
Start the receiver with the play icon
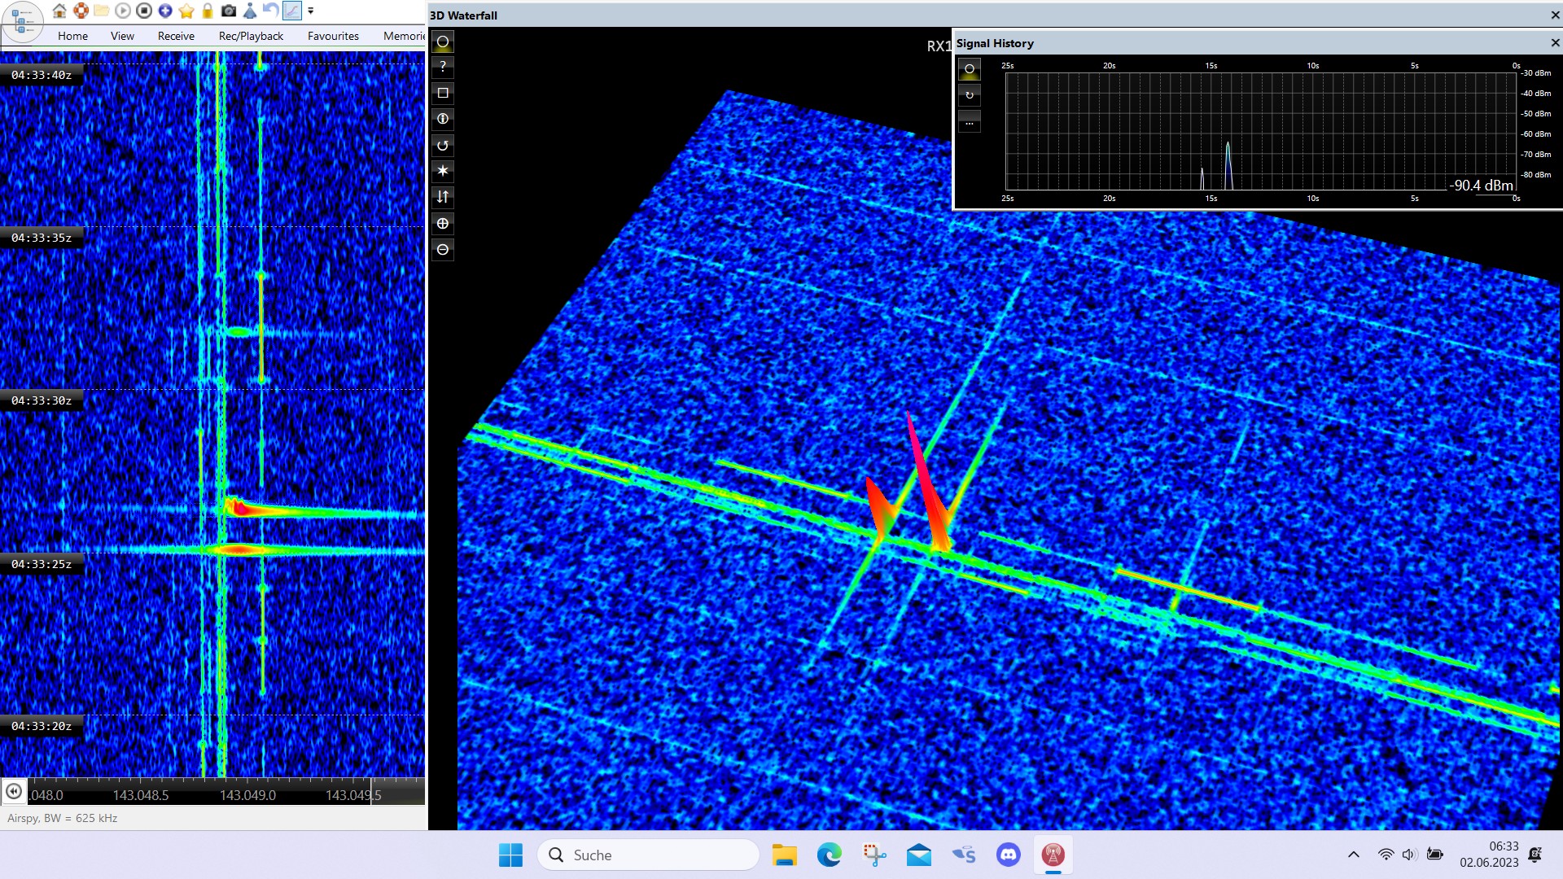coord(123,11)
